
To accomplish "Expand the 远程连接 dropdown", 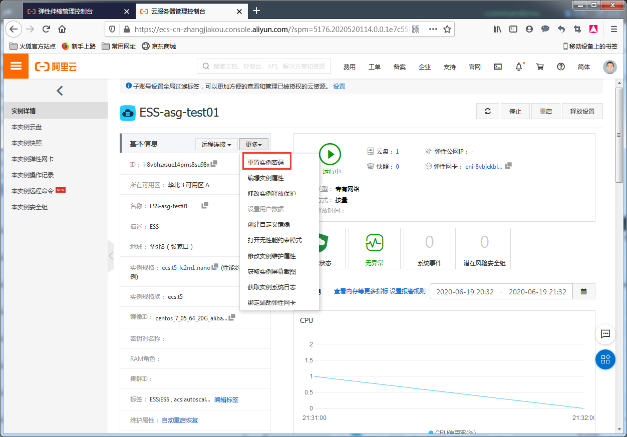I will point(216,144).
